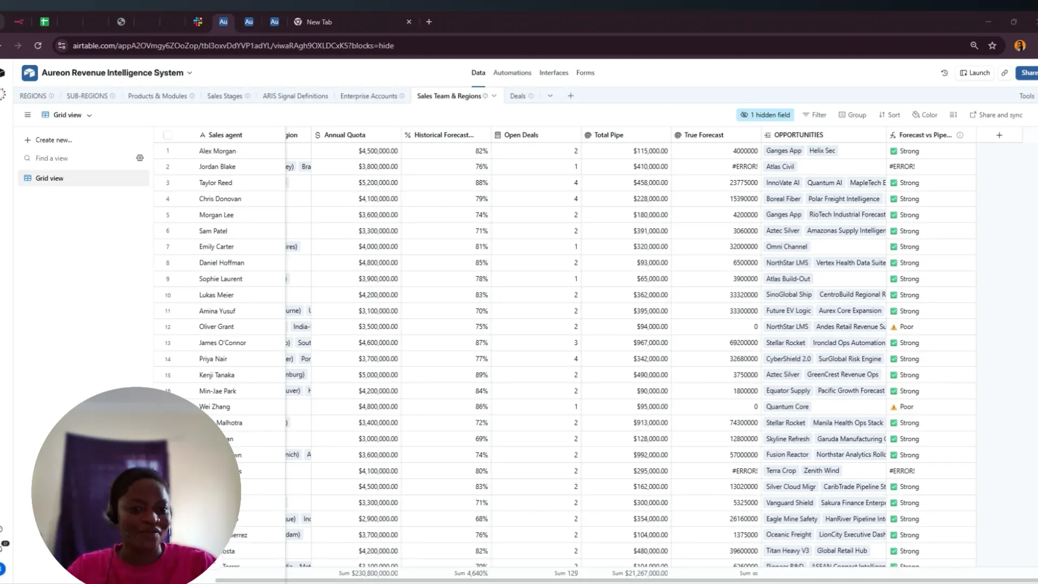Switch to the Slack browser tab
The image size is (1038, 584).
[198, 22]
